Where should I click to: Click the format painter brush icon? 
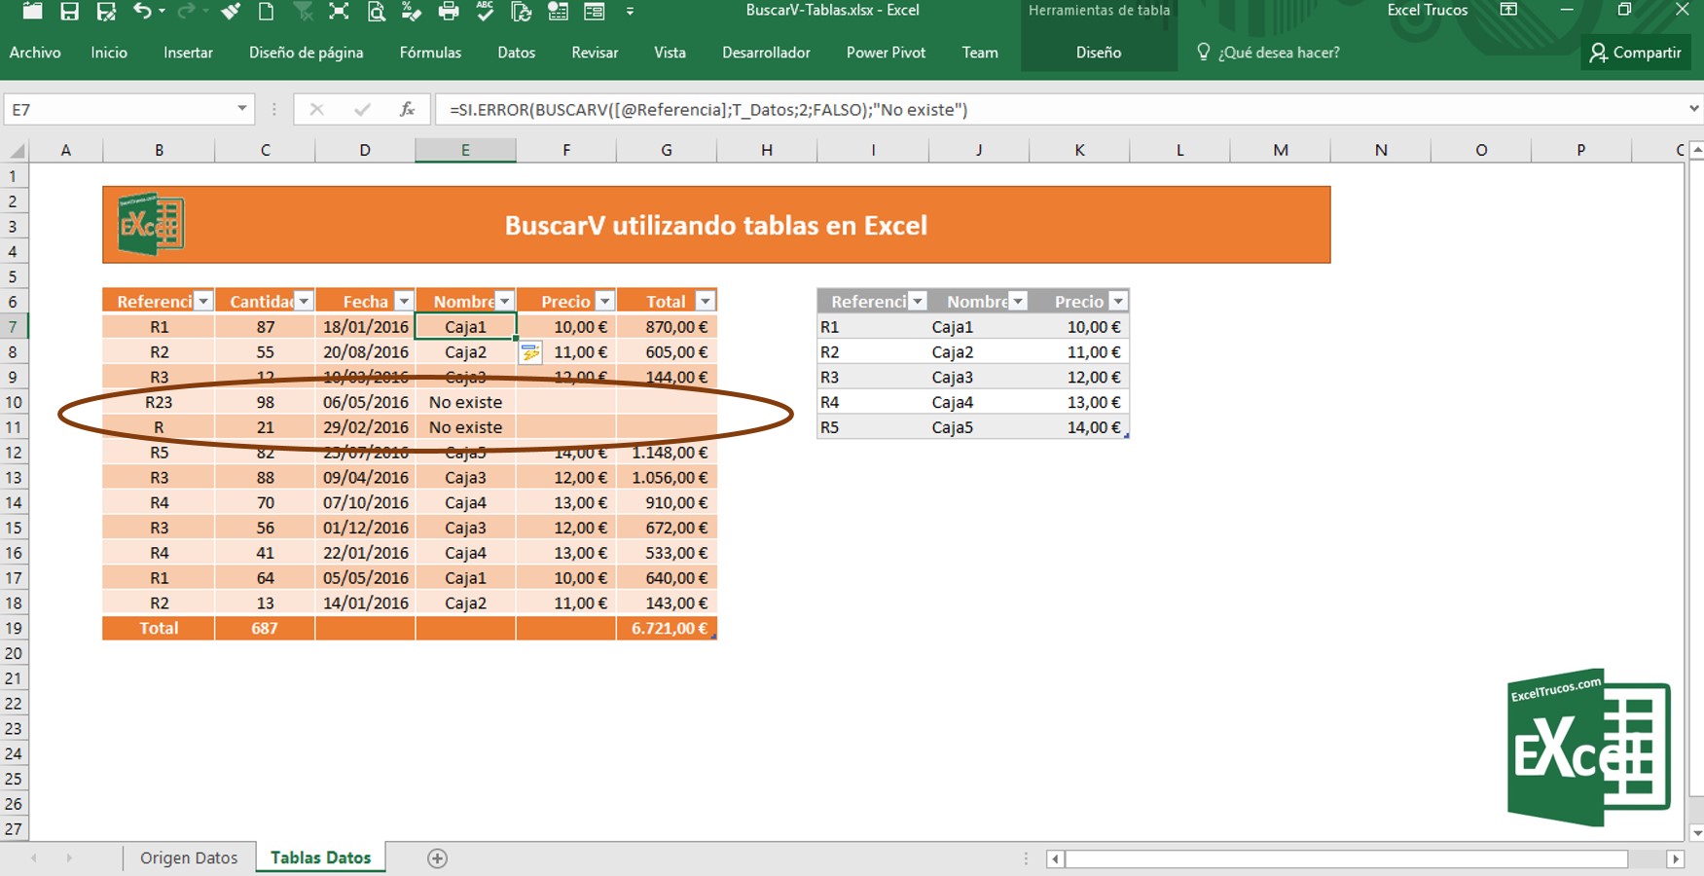231,11
